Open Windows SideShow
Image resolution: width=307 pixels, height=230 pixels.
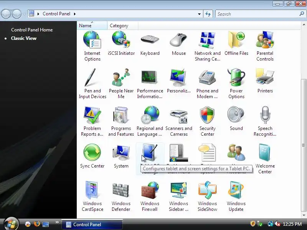tap(207, 196)
